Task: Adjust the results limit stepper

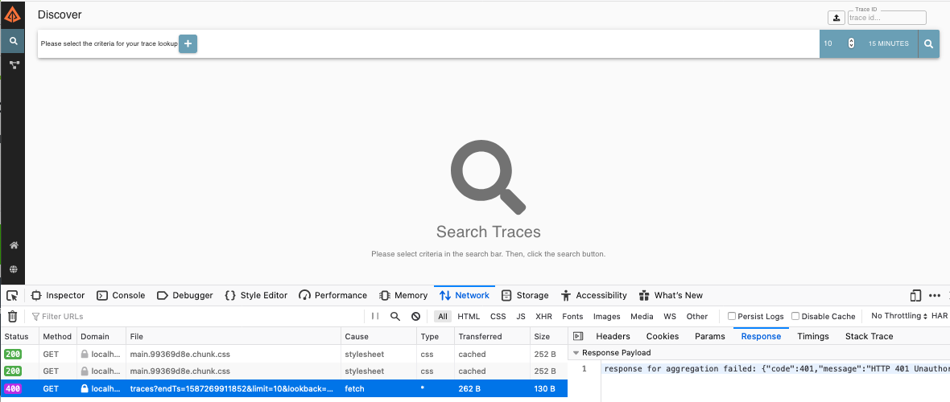Action: pyautogui.click(x=851, y=43)
